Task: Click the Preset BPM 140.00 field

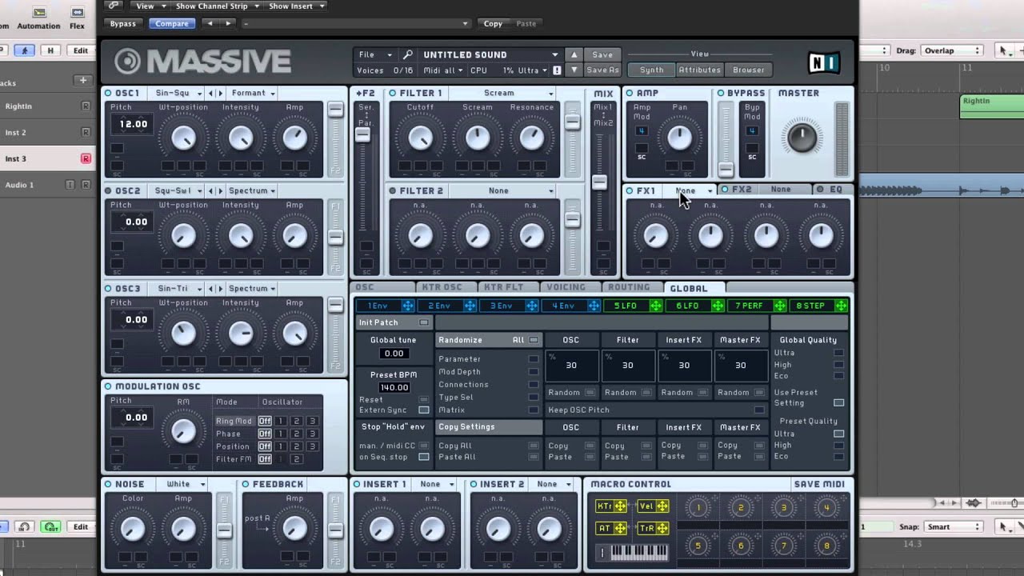Action: point(394,387)
